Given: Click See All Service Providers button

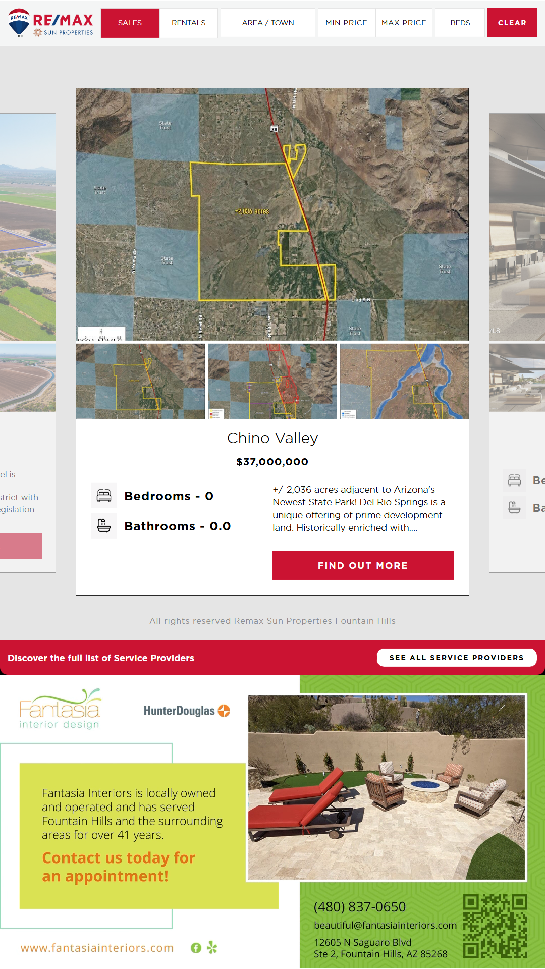Looking at the screenshot, I should coord(456,658).
